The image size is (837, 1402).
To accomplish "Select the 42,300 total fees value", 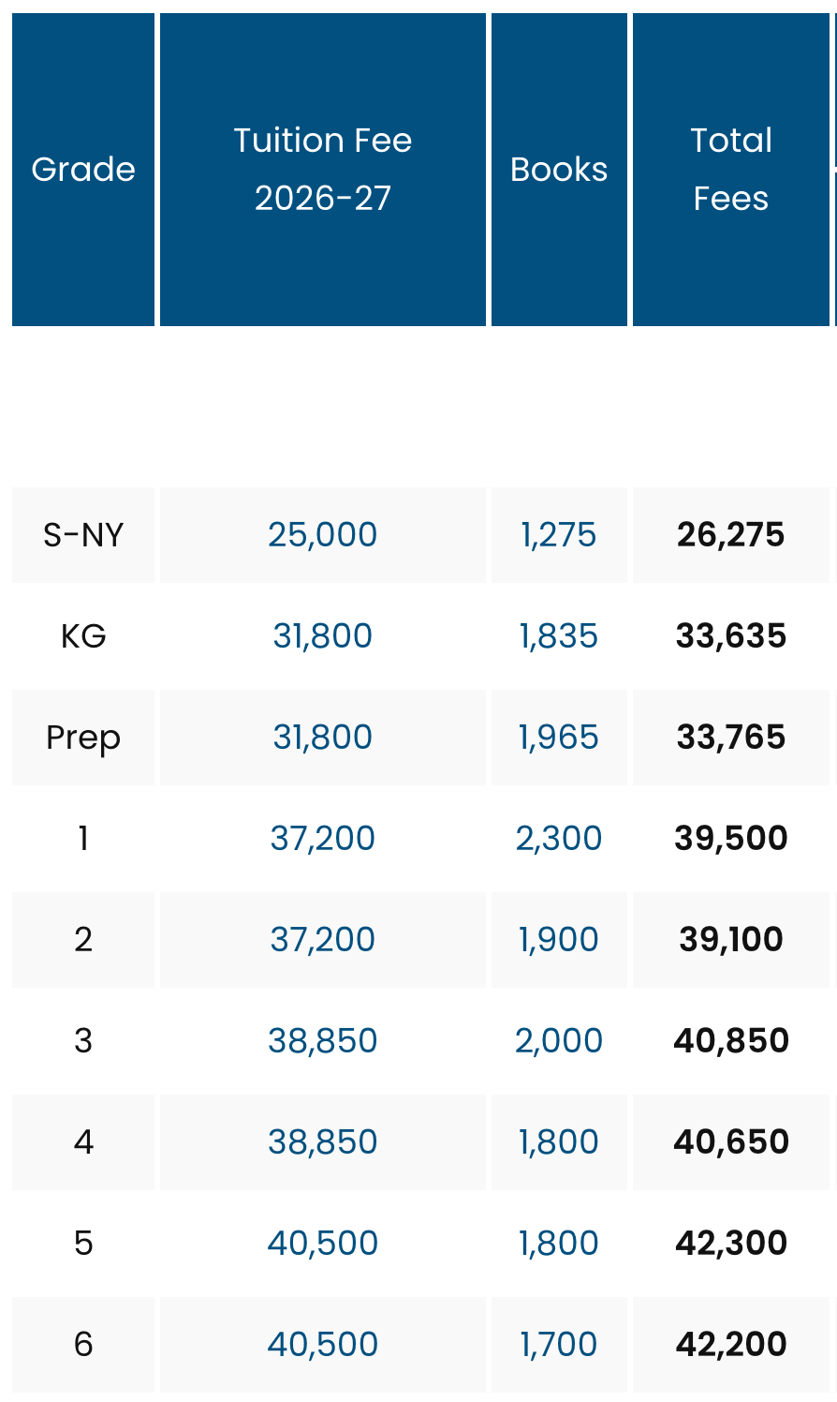I will [731, 1244].
